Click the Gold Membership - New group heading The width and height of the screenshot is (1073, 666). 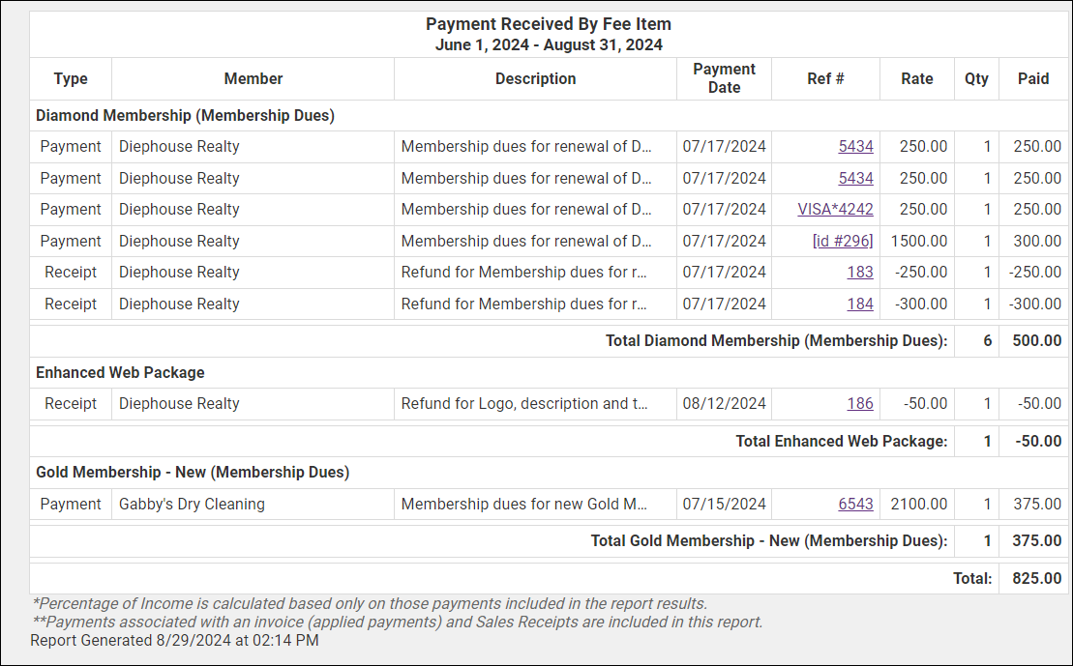click(193, 473)
